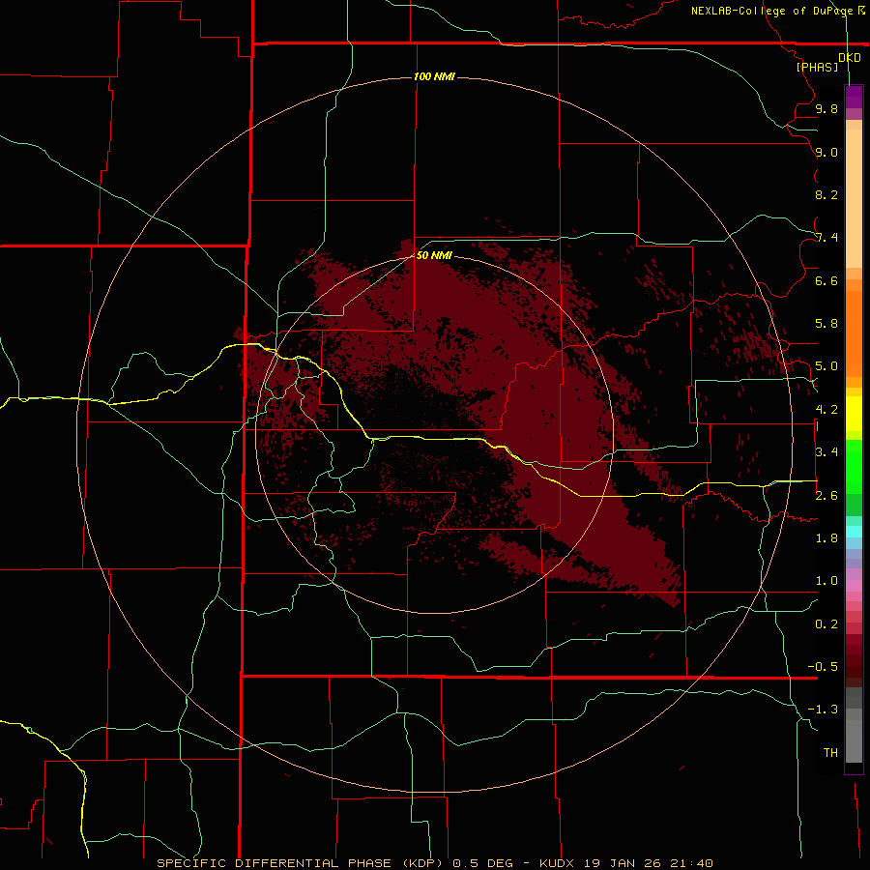870x870 pixels.
Task: Select the 9.8 scale value
Action: pyautogui.click(x=826, y=108)
